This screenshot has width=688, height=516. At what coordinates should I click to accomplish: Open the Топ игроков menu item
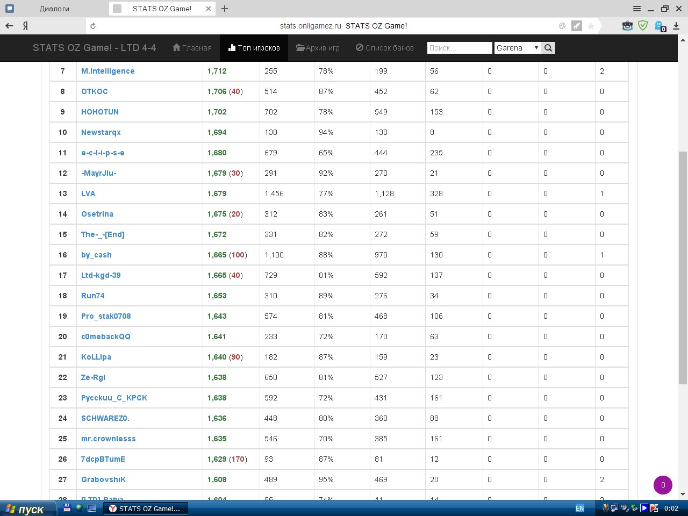(254, 48)
